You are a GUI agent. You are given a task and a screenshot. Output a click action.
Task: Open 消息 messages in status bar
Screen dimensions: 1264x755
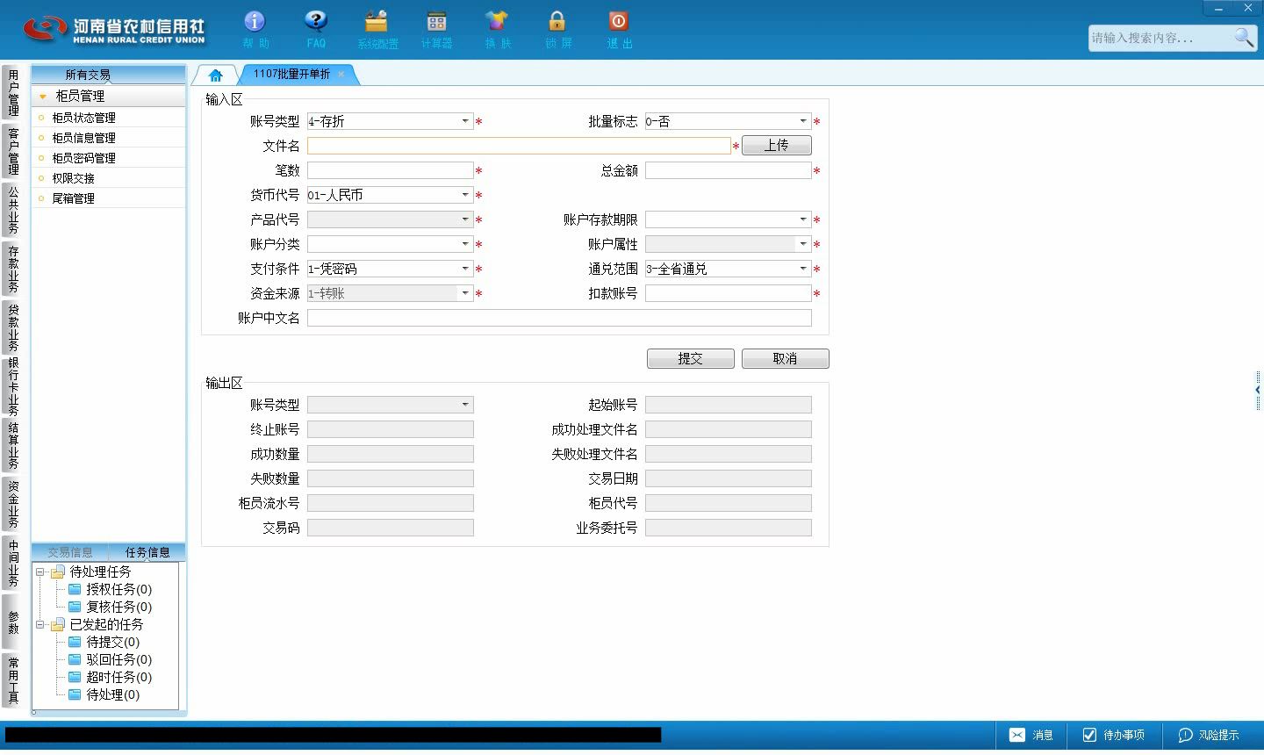[1031, 735]
